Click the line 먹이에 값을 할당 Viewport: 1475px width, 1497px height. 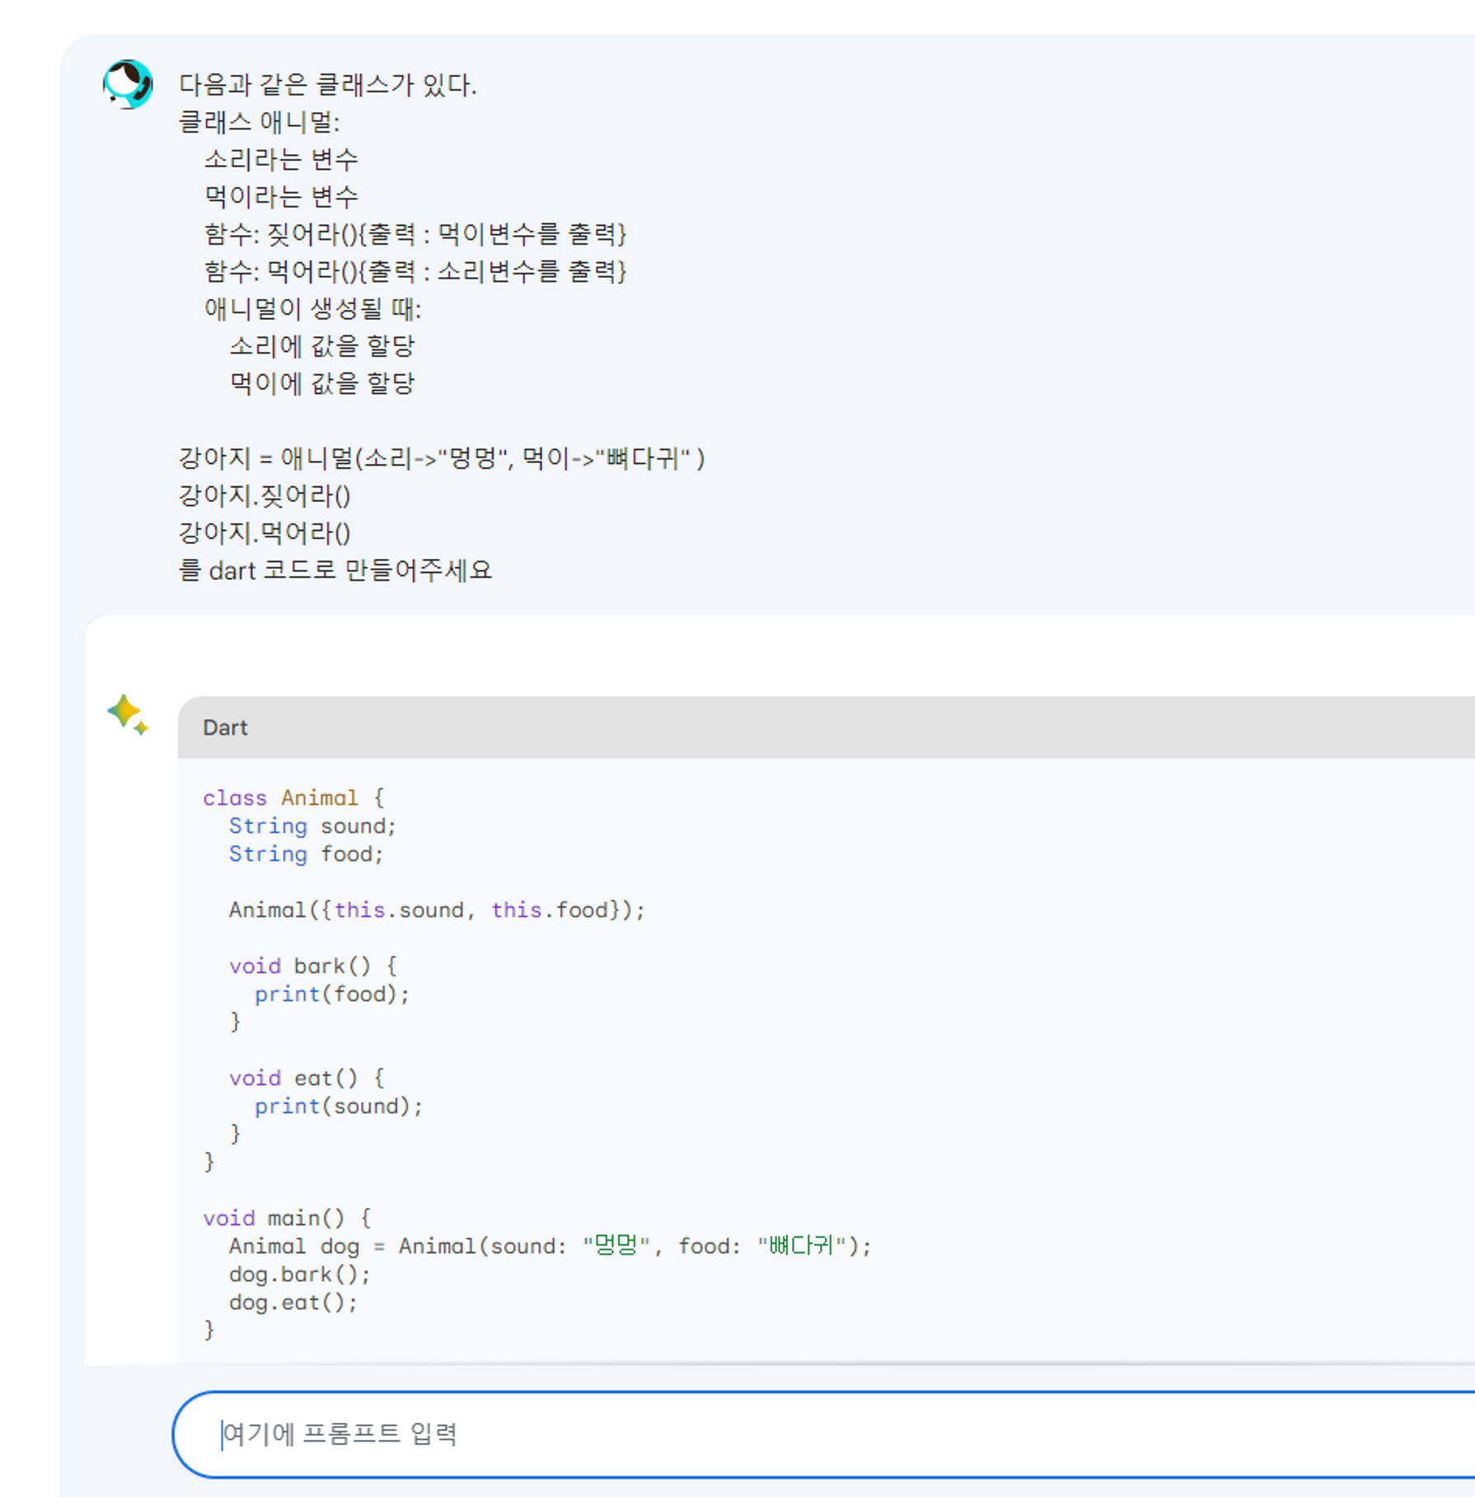[x=321, y=383]
